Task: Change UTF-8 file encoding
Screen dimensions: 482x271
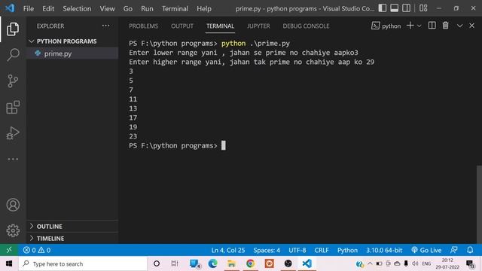Action: (297, 250)
